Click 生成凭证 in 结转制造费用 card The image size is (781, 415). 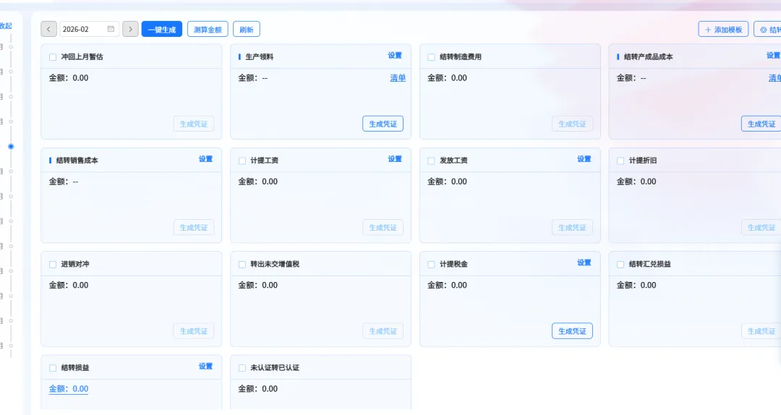(572, 124)
